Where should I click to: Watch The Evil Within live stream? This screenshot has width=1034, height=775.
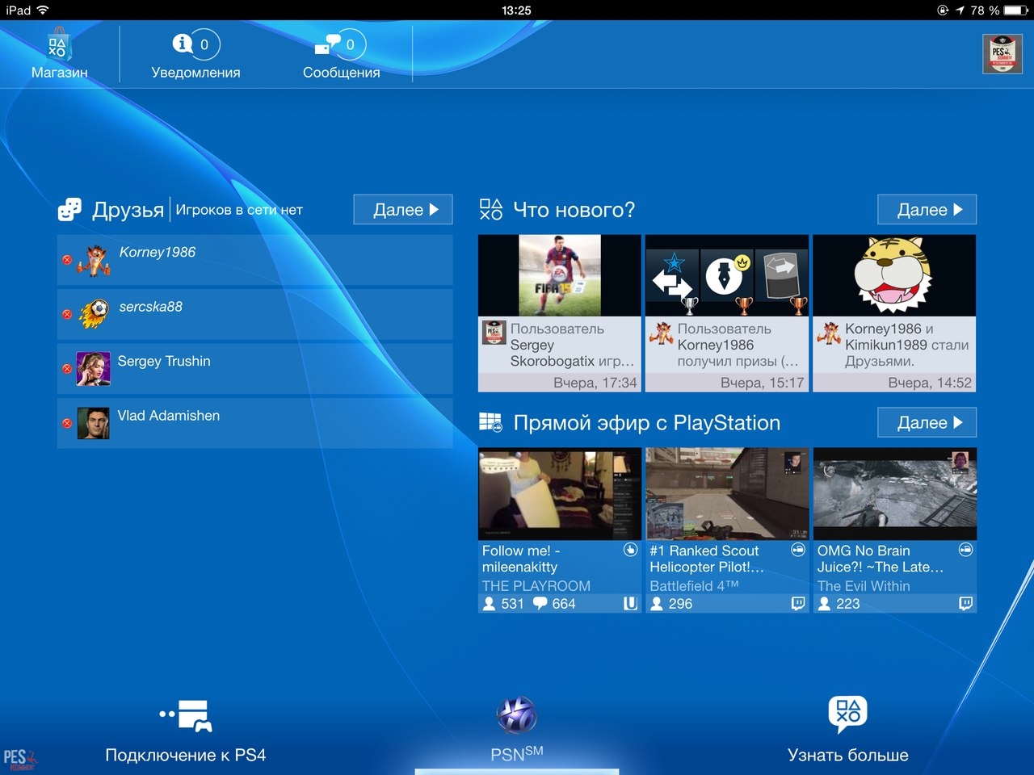click(x=894, y=530)
